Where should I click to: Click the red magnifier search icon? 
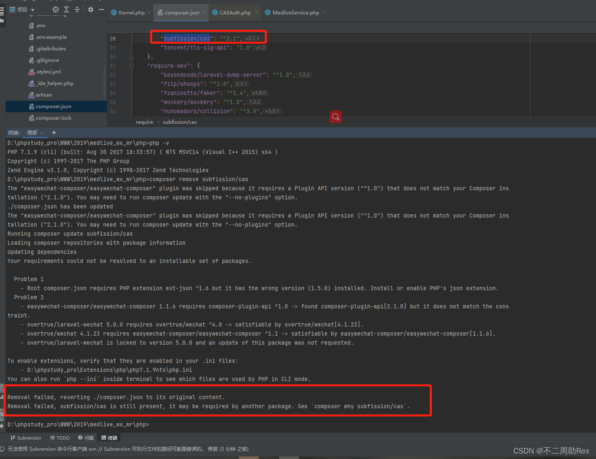click(x=336, y=117)
